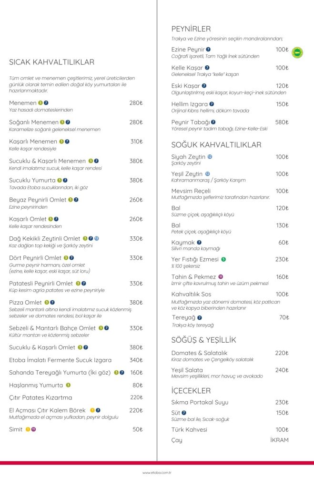Click the green allergen 5 icon by Yer Fıstığı Ezmesi
The height and width of the screenshot is (488, 314).
pyautogui.click(x=223, y=260)
